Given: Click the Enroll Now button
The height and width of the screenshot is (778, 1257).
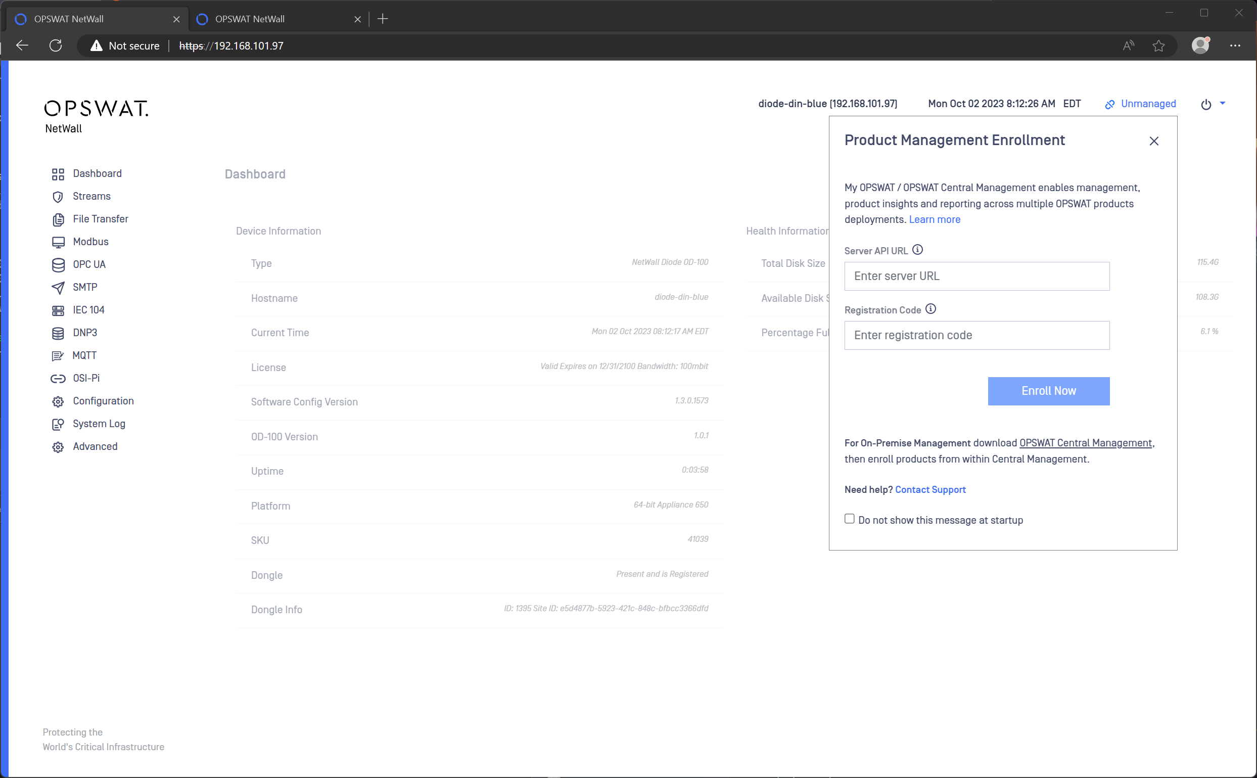Looking at the screenshot, I should [1049, 391].
